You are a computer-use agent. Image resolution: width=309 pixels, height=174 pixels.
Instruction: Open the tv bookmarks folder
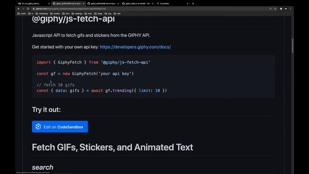[x=31, y=14]
